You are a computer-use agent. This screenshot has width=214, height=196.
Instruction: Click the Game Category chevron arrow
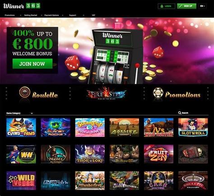click(x=32, y=113)
